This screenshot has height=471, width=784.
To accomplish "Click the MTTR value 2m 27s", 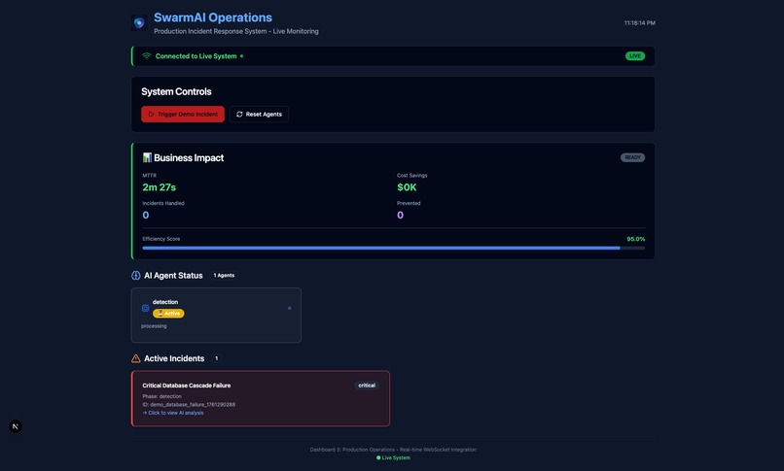I will point(159,187).
